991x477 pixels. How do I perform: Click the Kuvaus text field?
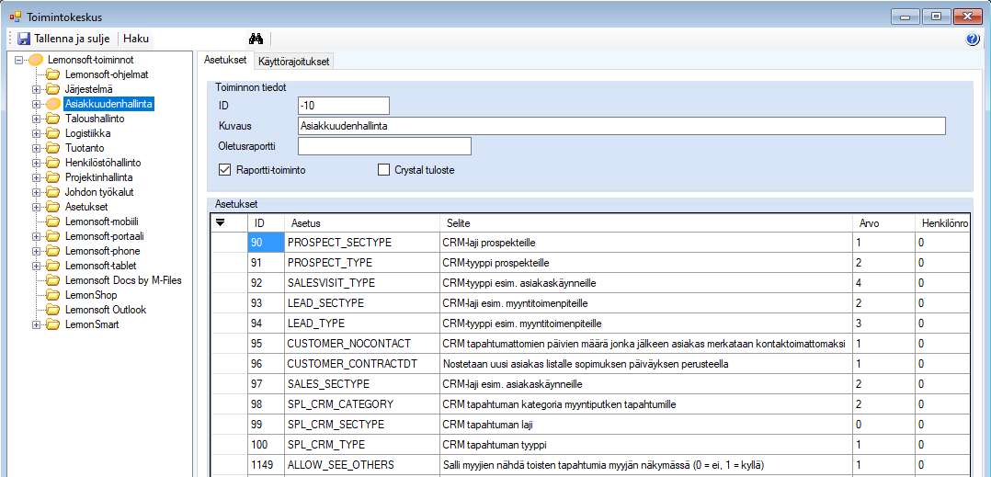click(x=621, y=126)
